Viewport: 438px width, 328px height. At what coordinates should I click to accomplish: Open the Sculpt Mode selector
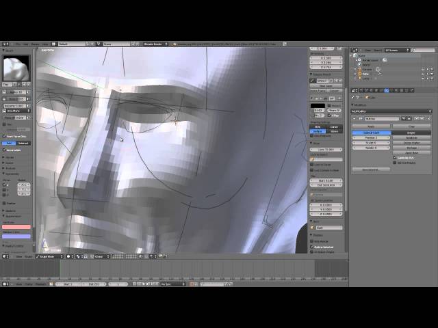click(49, 256)
